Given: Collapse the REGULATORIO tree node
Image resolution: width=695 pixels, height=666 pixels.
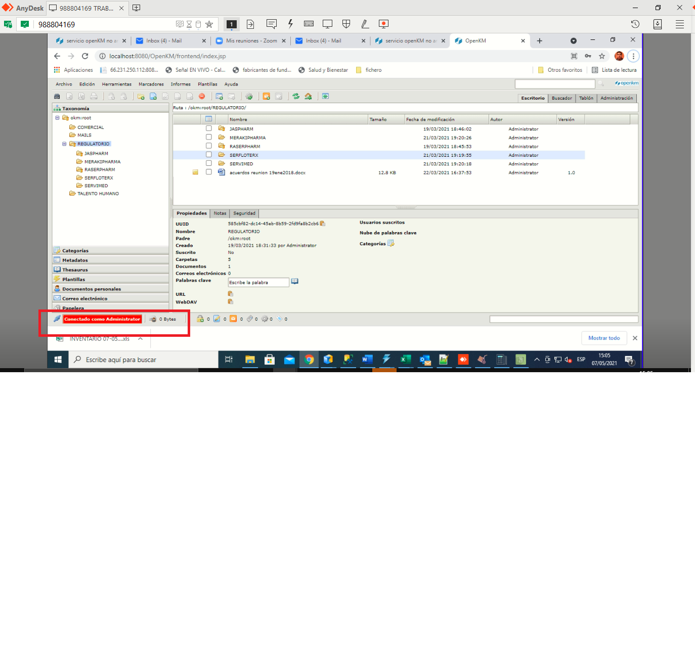Looking at the screenshot, I should pyautogui.click(x=64, y=144).
